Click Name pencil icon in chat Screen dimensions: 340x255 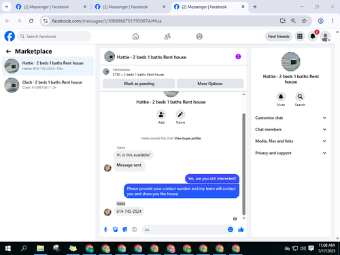click(x=180, y=114)
